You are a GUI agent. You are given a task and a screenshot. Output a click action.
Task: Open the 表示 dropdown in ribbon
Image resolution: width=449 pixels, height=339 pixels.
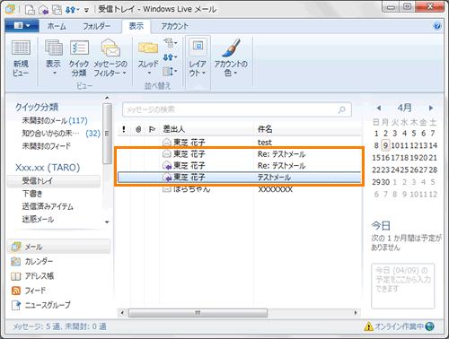[54, 58]
